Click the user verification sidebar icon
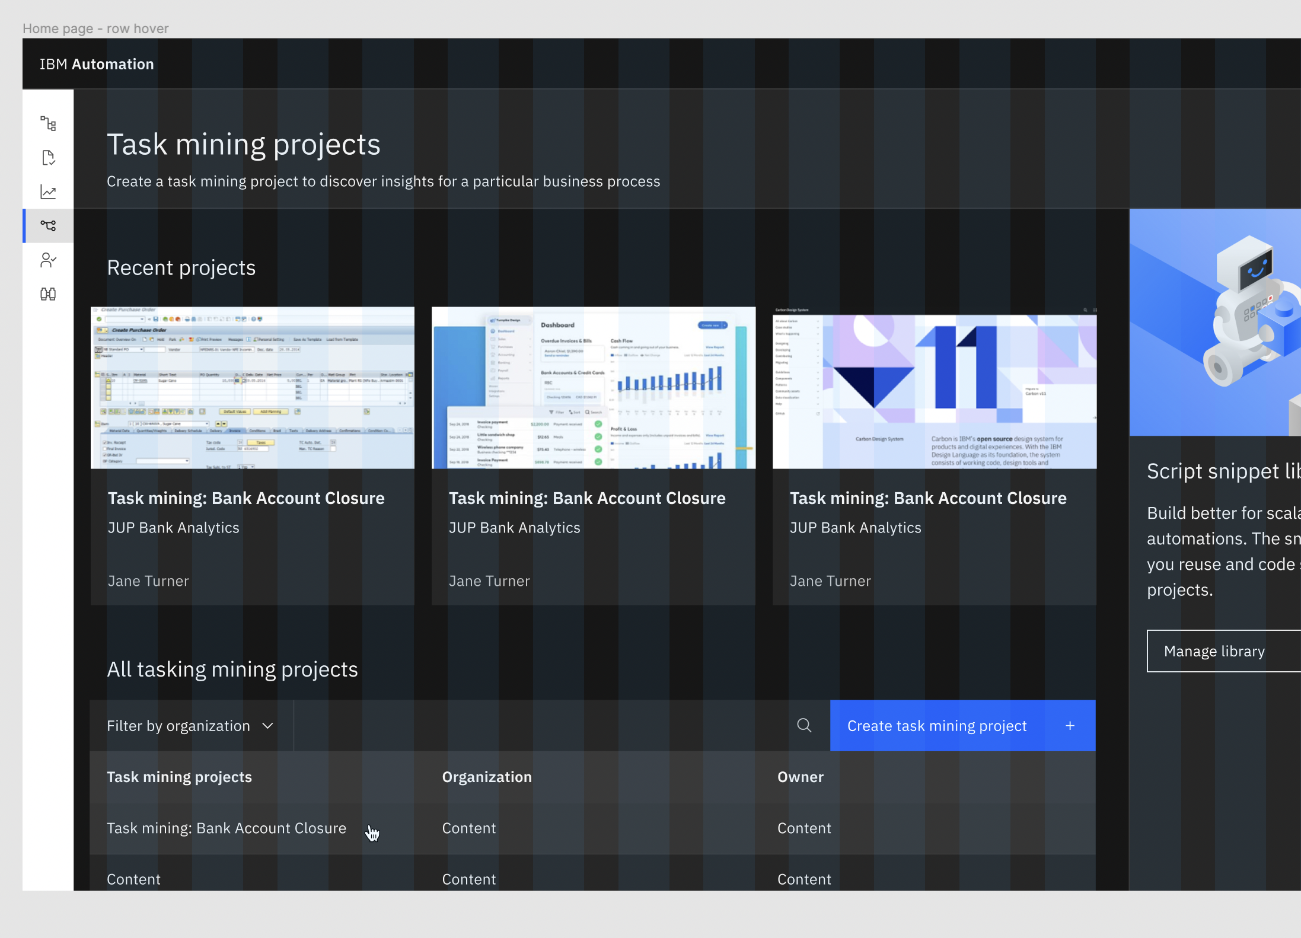The image size is (1301, 938). (x=48, y=260)
